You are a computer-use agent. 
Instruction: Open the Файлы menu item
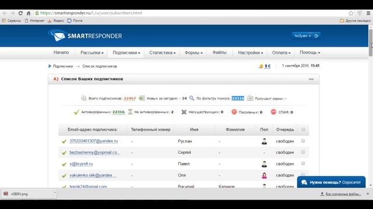219,52
